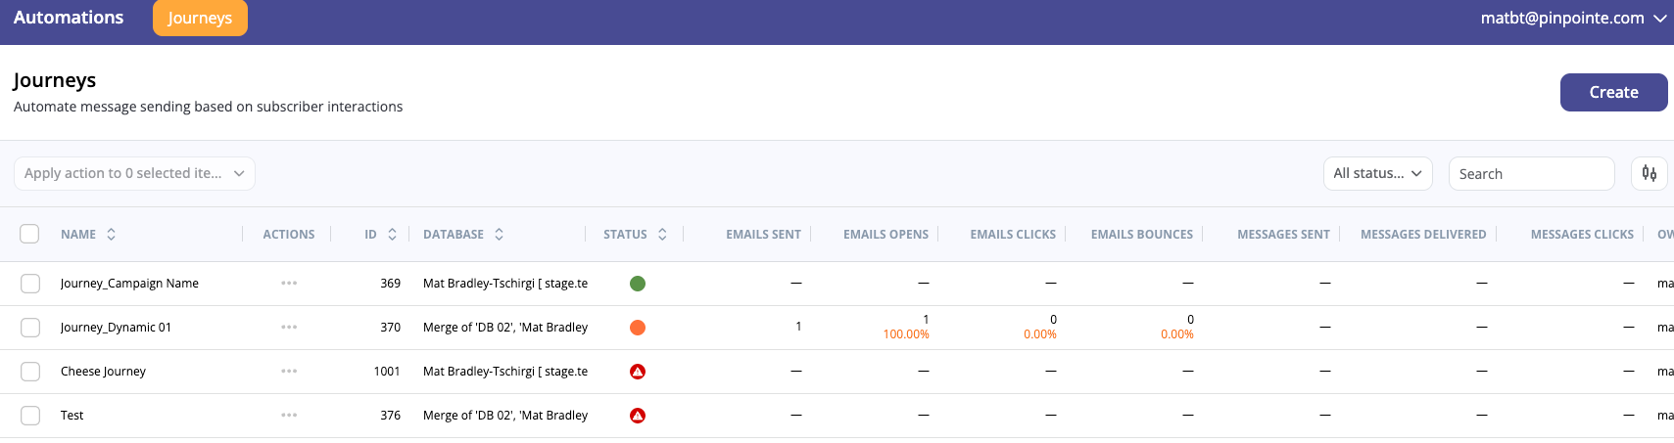Viewport: 1674px width, 443px height.
Task: Select the Journeys tab
Action: [x=200, y=18]
